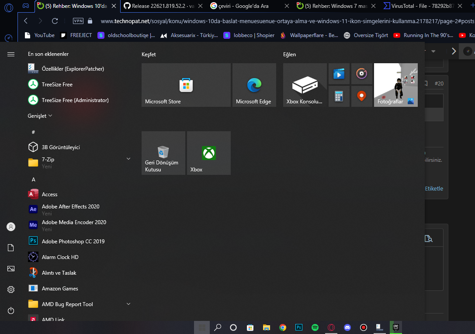This screenshot has height=334, width=475.
Task: Close the Rehber: Windows 10'da tab
Action: coord(114,6)
